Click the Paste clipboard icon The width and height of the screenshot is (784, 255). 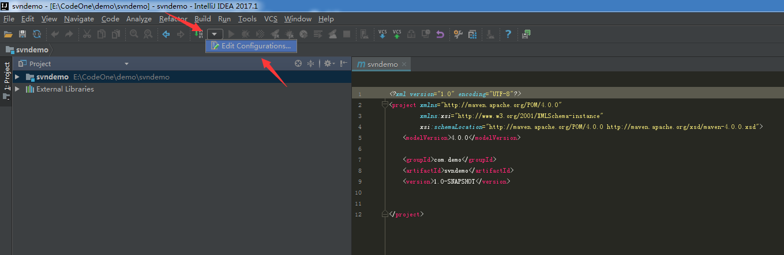115,34
